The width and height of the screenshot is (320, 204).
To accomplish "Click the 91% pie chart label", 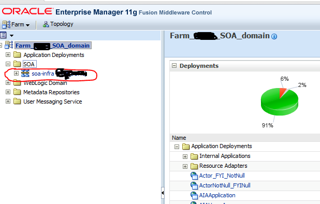I will pyautogui.click(x=268, y=125).
